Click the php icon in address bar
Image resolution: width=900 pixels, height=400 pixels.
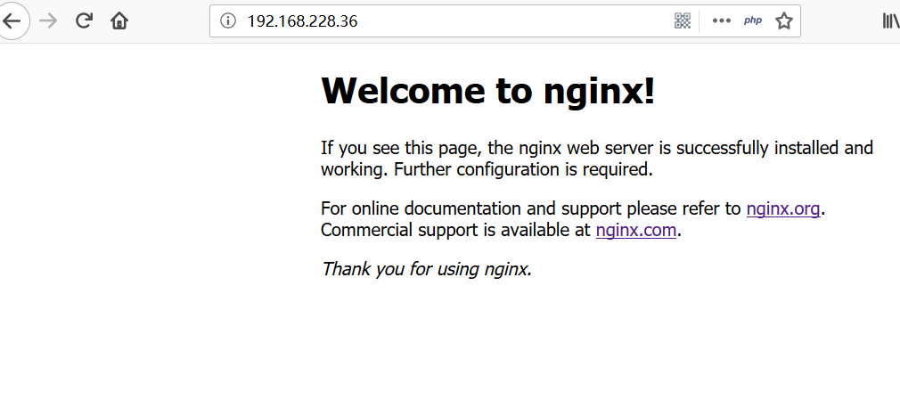752,20
